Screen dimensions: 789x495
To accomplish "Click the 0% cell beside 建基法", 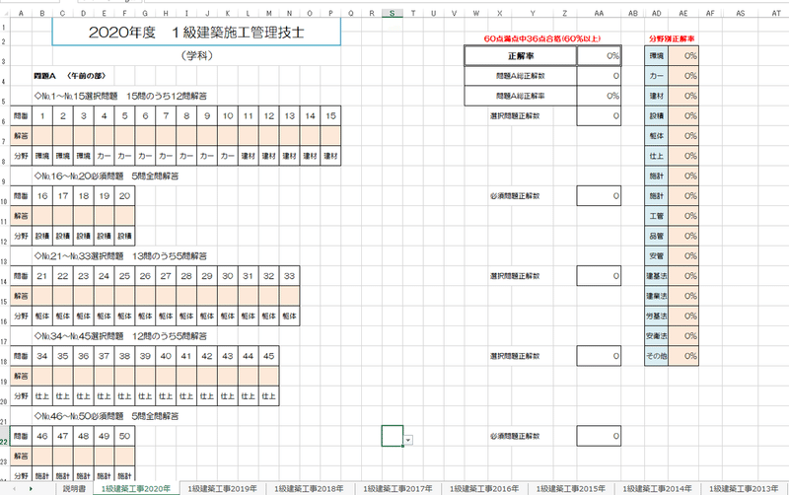I will pos(683,276).
